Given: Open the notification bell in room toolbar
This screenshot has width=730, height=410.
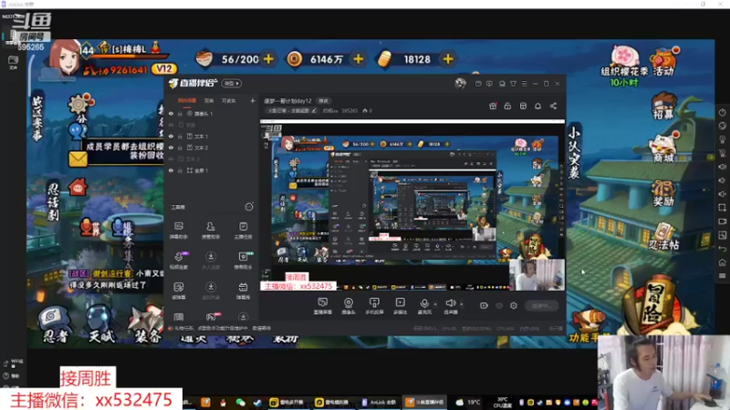Looking at the screenshot, I should tap(537, 106).
